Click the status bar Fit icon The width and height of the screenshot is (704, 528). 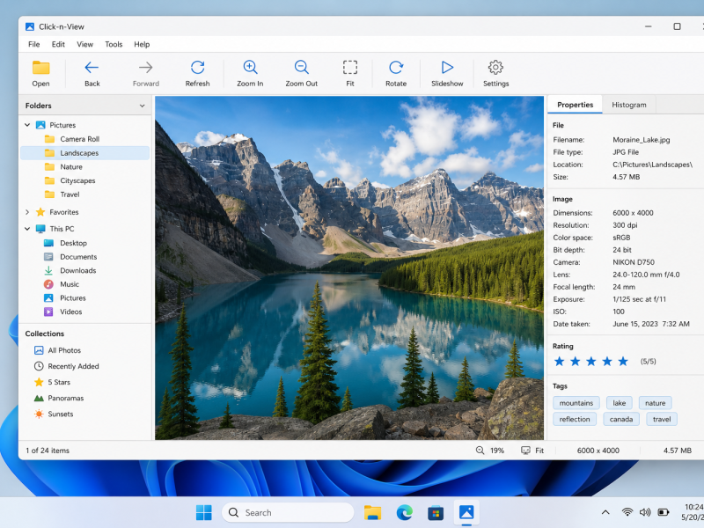pyautogui.click(x=525, y=451)
